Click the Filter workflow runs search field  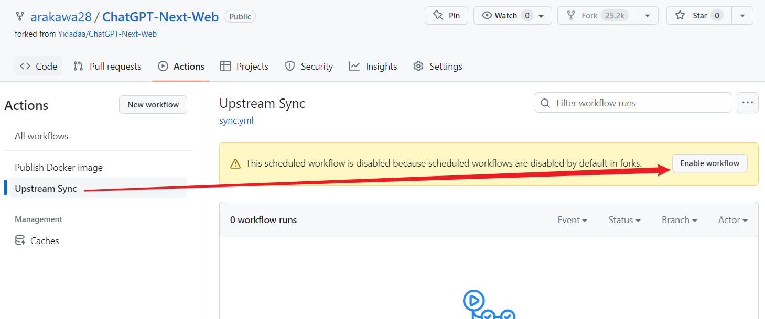[x=633, y=103]
